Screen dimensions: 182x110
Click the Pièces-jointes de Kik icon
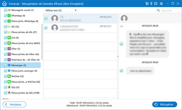[9, 32]
